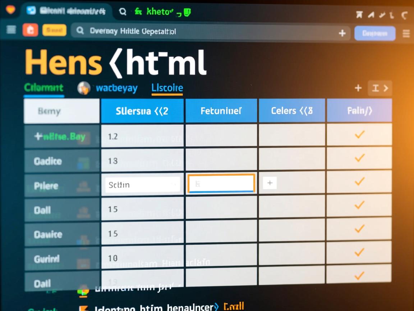The image size is (414, 311).
Task: Toggle the checkmark in the Gadice row
Action: pos(359,158)
